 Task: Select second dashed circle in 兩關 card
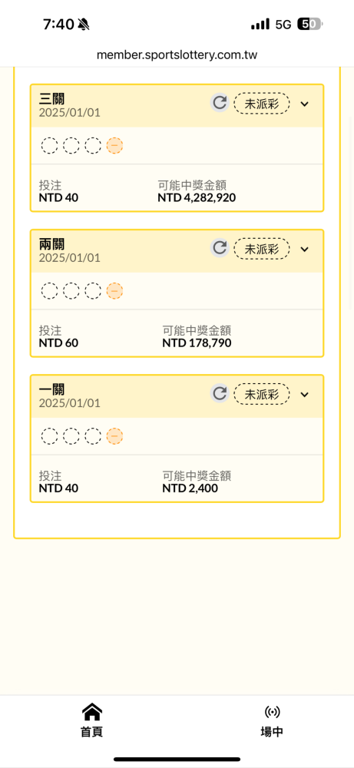pyautogui.click(x=71, y=291)
